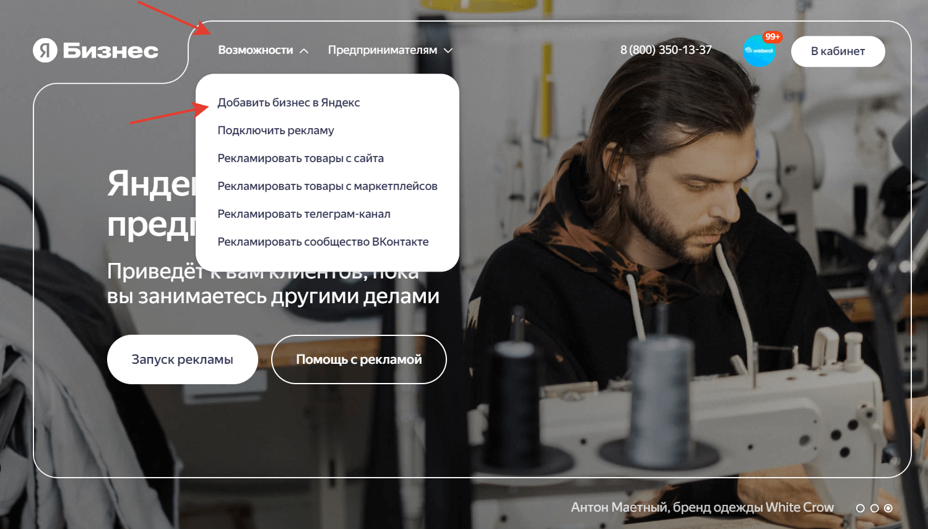
Task: Choose Подключить рекламу menu item
Action: tap(275, 131)
